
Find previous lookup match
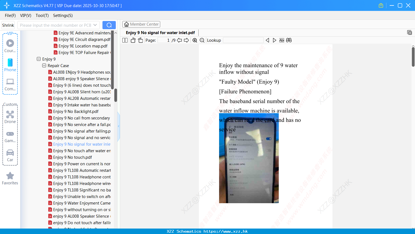(267, 40)
